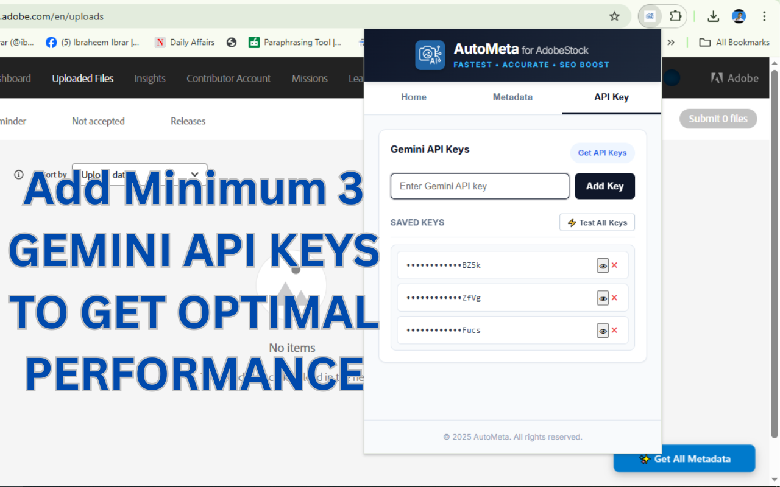The width and height of the screenshot is (780, 487).
Task: Open Insights in Adobe Stock nav
Action: tap(150, 79)
